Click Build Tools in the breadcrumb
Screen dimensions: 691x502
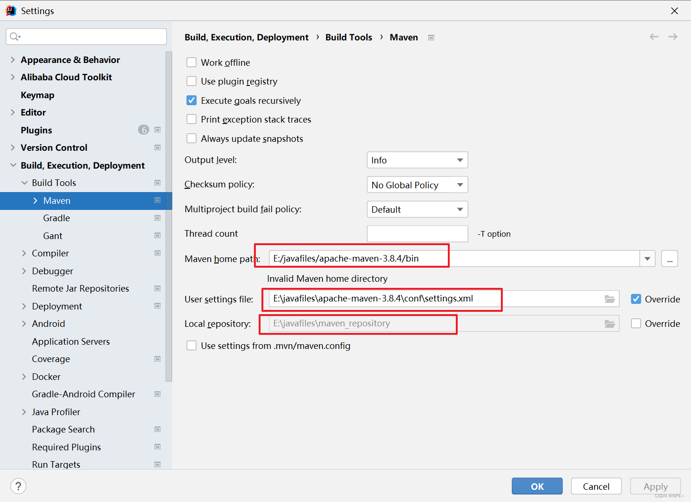(349, 37)
